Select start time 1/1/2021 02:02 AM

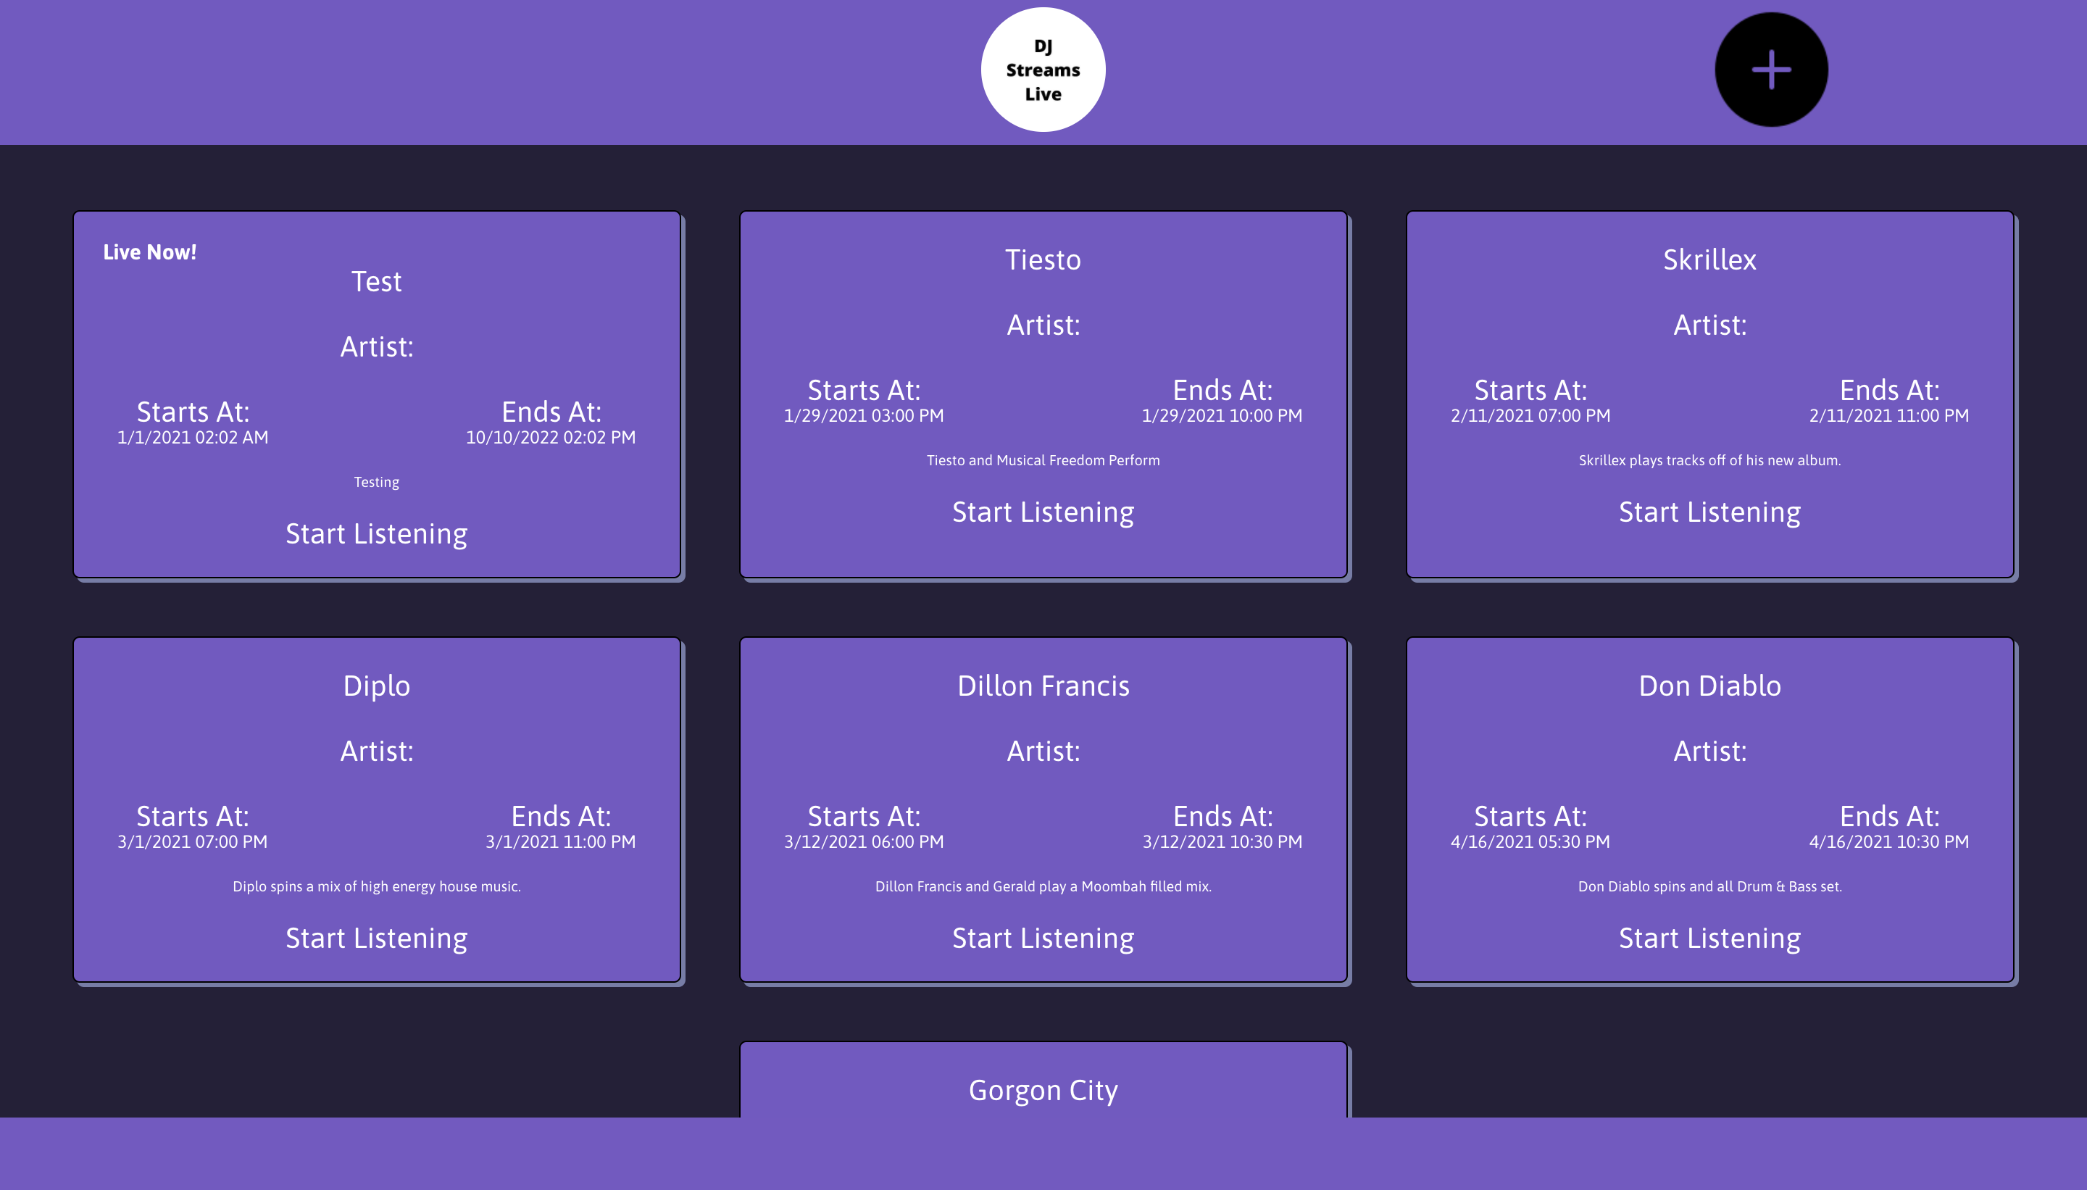(193, 437)
